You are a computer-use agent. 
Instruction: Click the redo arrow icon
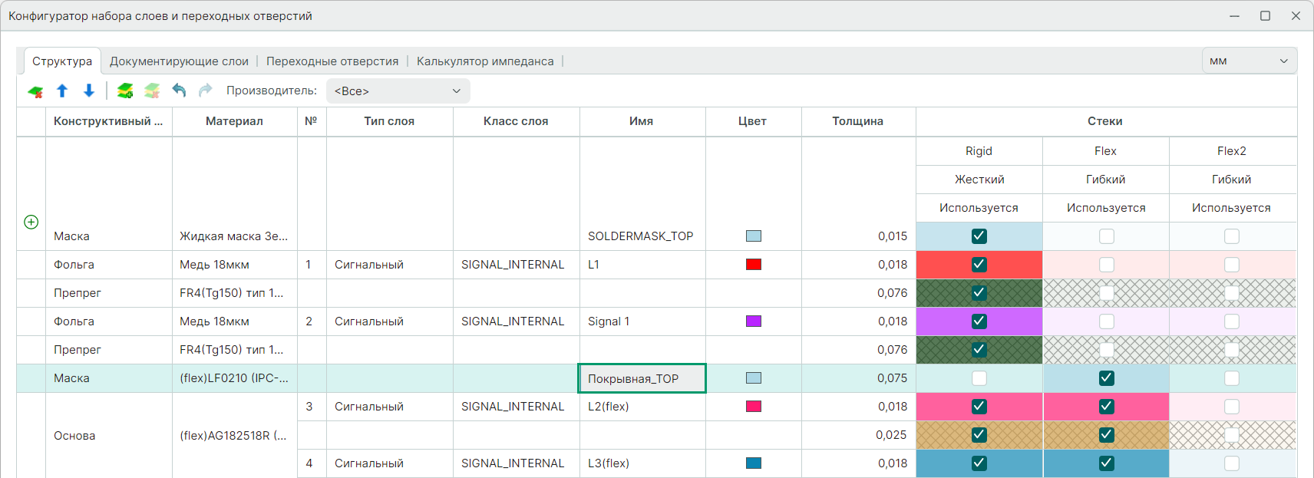205,91
